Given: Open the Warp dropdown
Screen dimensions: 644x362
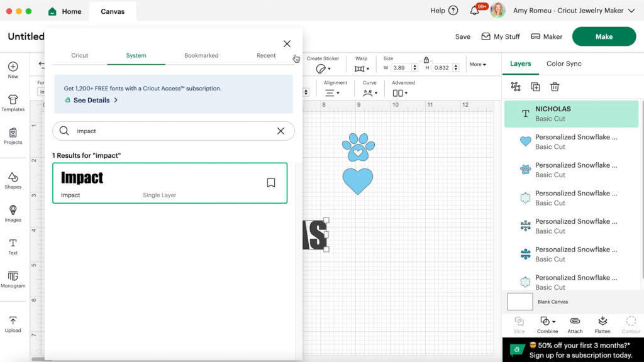Looking at the screenshot, I should (x=362, y=69).
